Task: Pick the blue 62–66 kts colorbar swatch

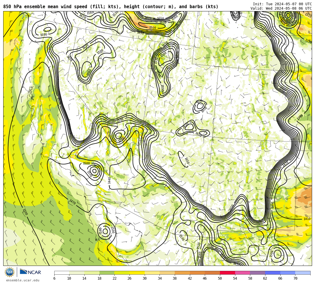Action: tap(273, 273)
